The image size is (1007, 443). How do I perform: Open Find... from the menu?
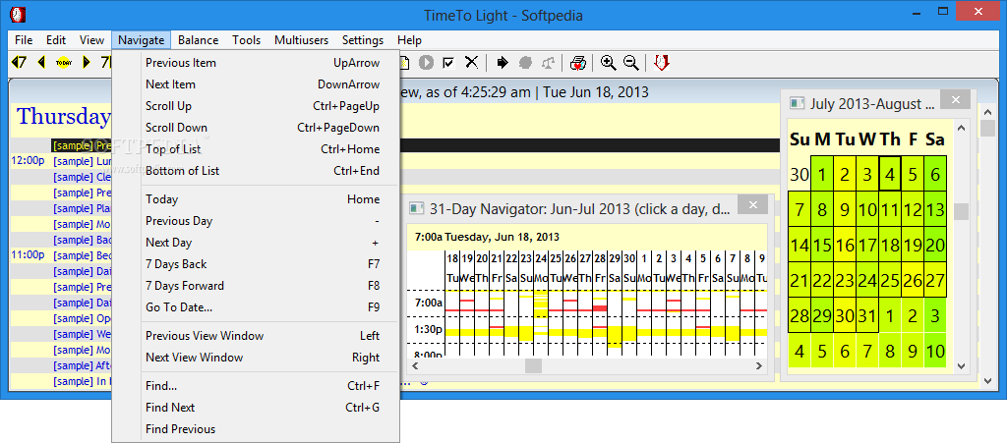tap(256, 386)
